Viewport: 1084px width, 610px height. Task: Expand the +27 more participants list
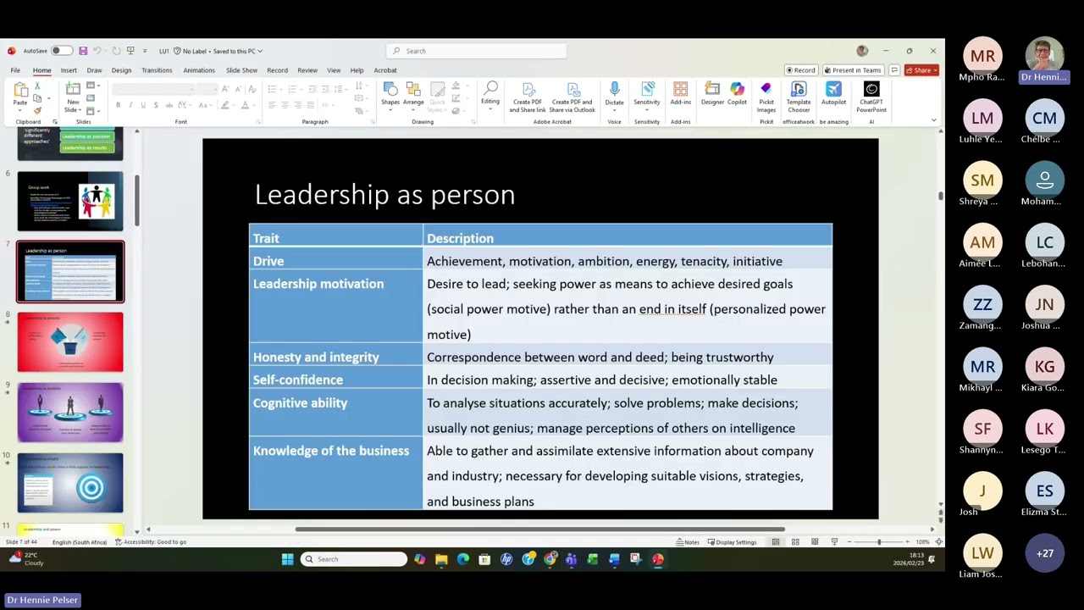click(x=1044, y=553)
